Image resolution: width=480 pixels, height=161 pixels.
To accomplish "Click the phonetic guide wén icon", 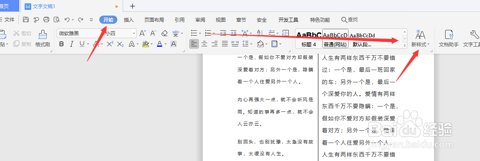I will [176, 33].
